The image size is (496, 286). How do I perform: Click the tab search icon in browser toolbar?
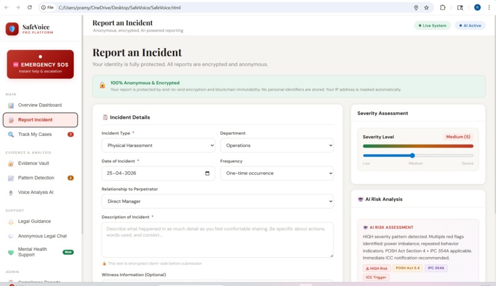(x=460, y=7)
